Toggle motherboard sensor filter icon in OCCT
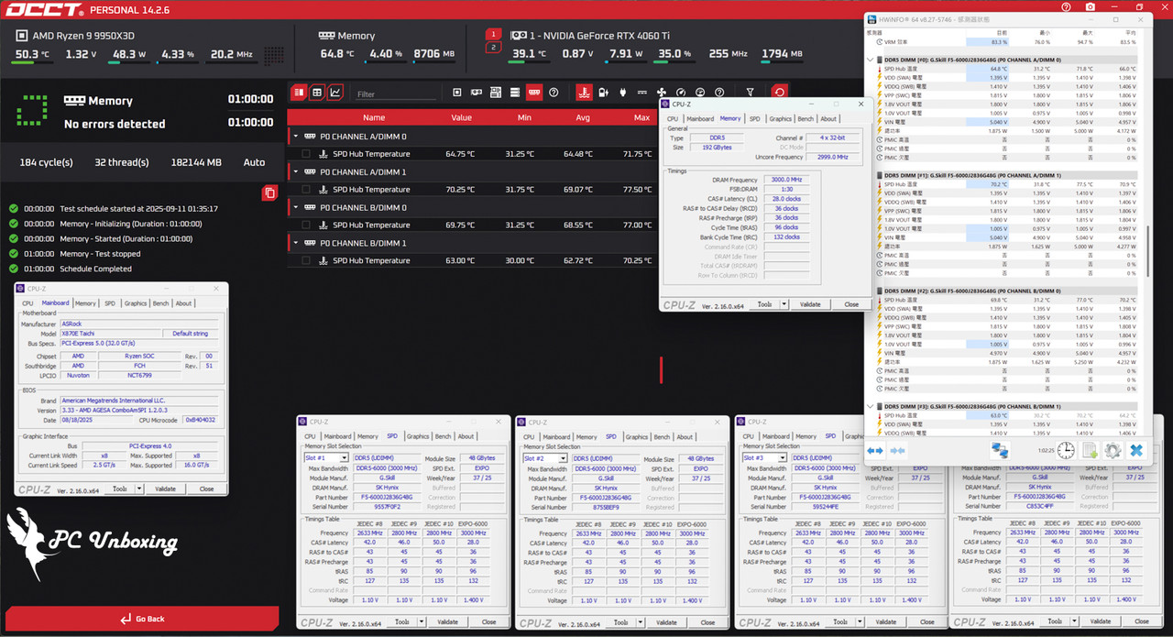 (495, 93)
